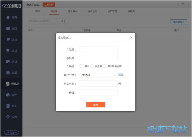192x137 pixels.
Task: Open the 退货 returns icon
Action: (x=8, y=62)
